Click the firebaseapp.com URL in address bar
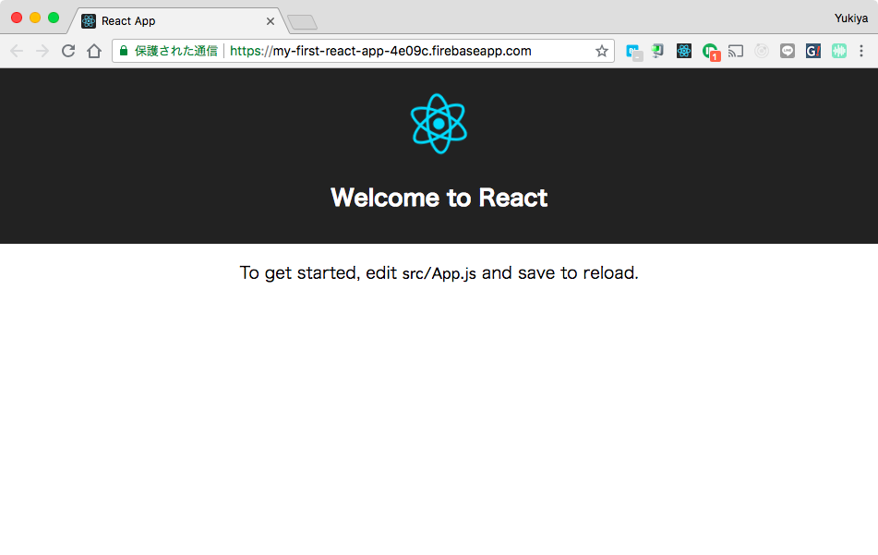Screen dimensions: 878x555 click(x=380, y=51)
